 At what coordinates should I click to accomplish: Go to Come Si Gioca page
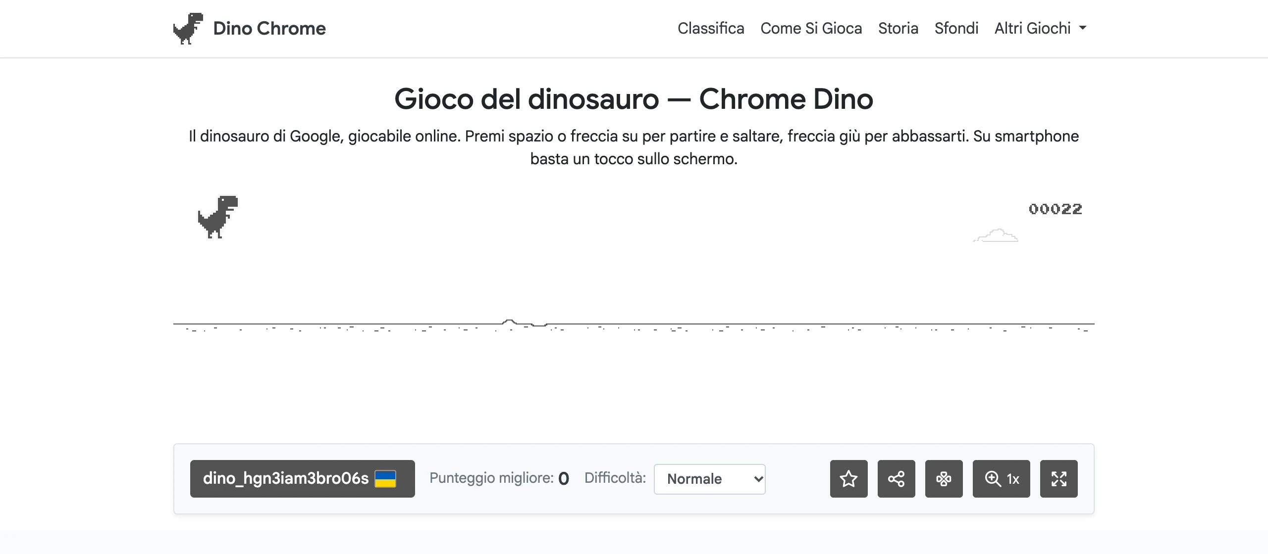coord(811,28)
